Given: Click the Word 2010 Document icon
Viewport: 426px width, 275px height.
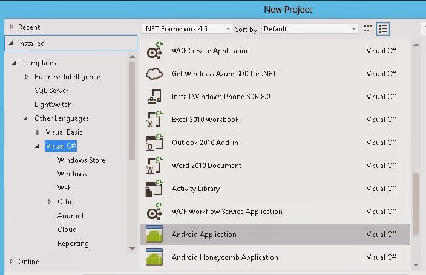Looking at the screenshot, I should click(x=154, y=166).
